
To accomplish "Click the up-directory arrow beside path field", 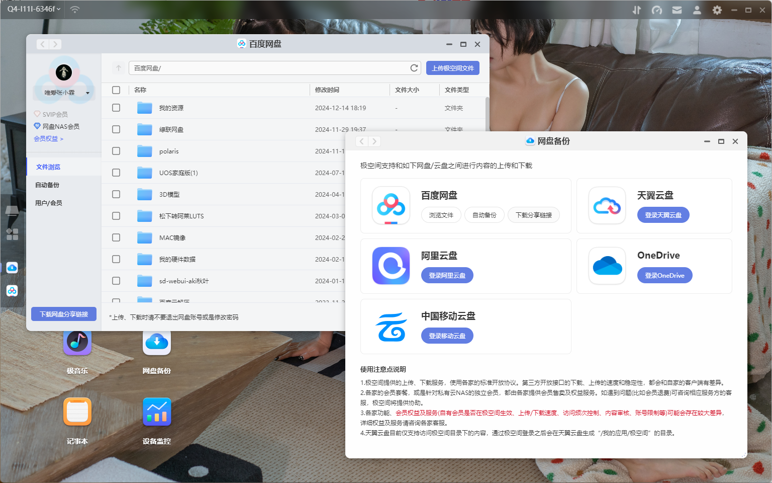I will tap(119, 68).
